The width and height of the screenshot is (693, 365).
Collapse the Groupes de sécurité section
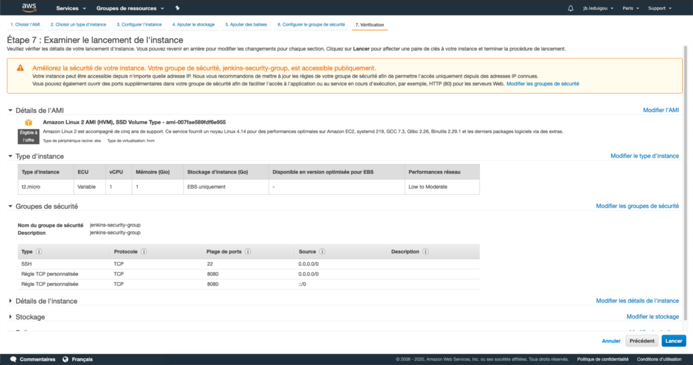[x=10, y=206]
